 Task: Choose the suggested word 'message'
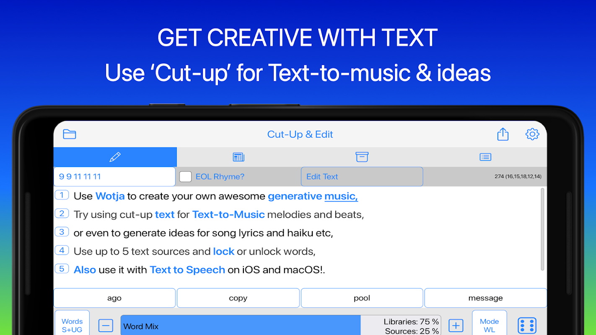click(486, 298)
